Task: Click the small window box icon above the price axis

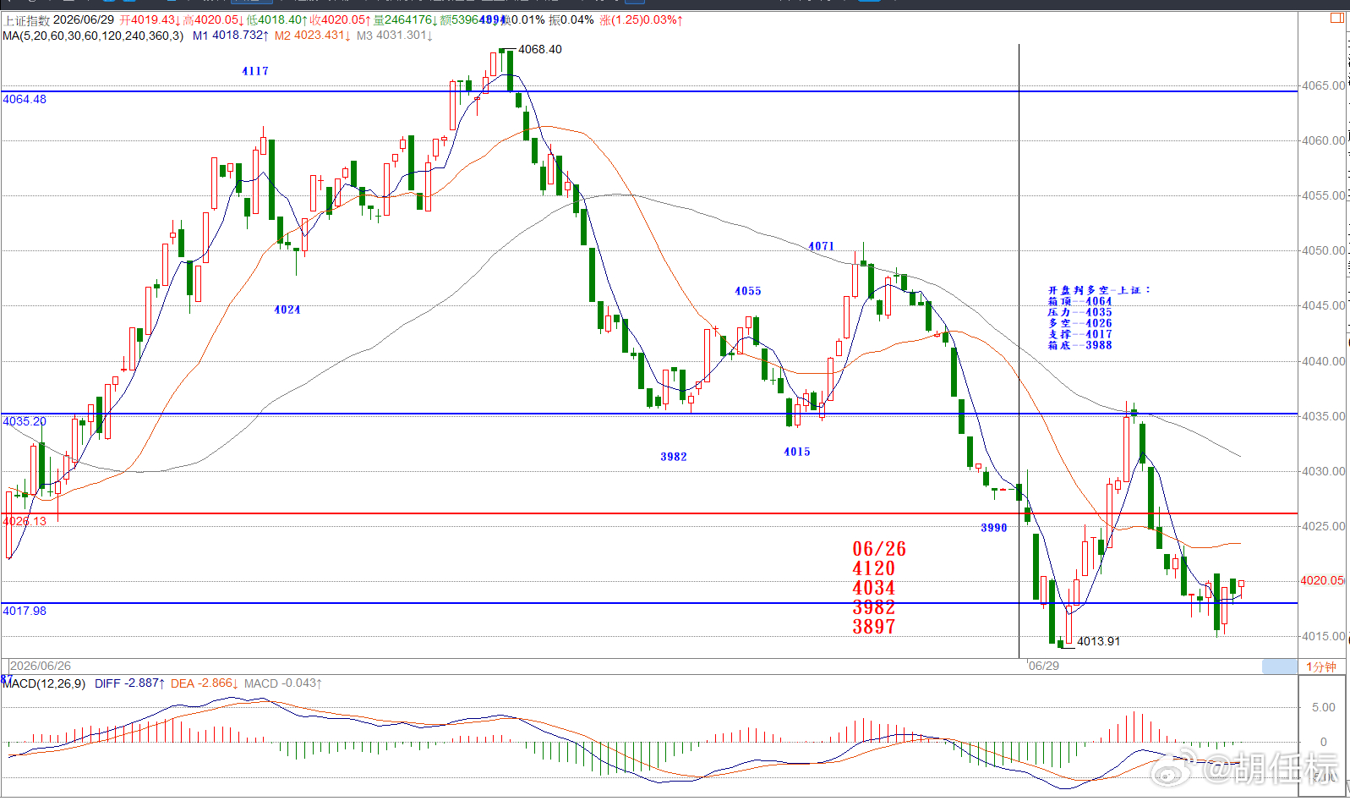Action: [x=1338, y=17]
